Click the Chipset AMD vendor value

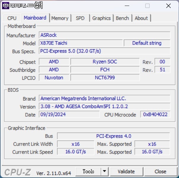coord(54,62)
